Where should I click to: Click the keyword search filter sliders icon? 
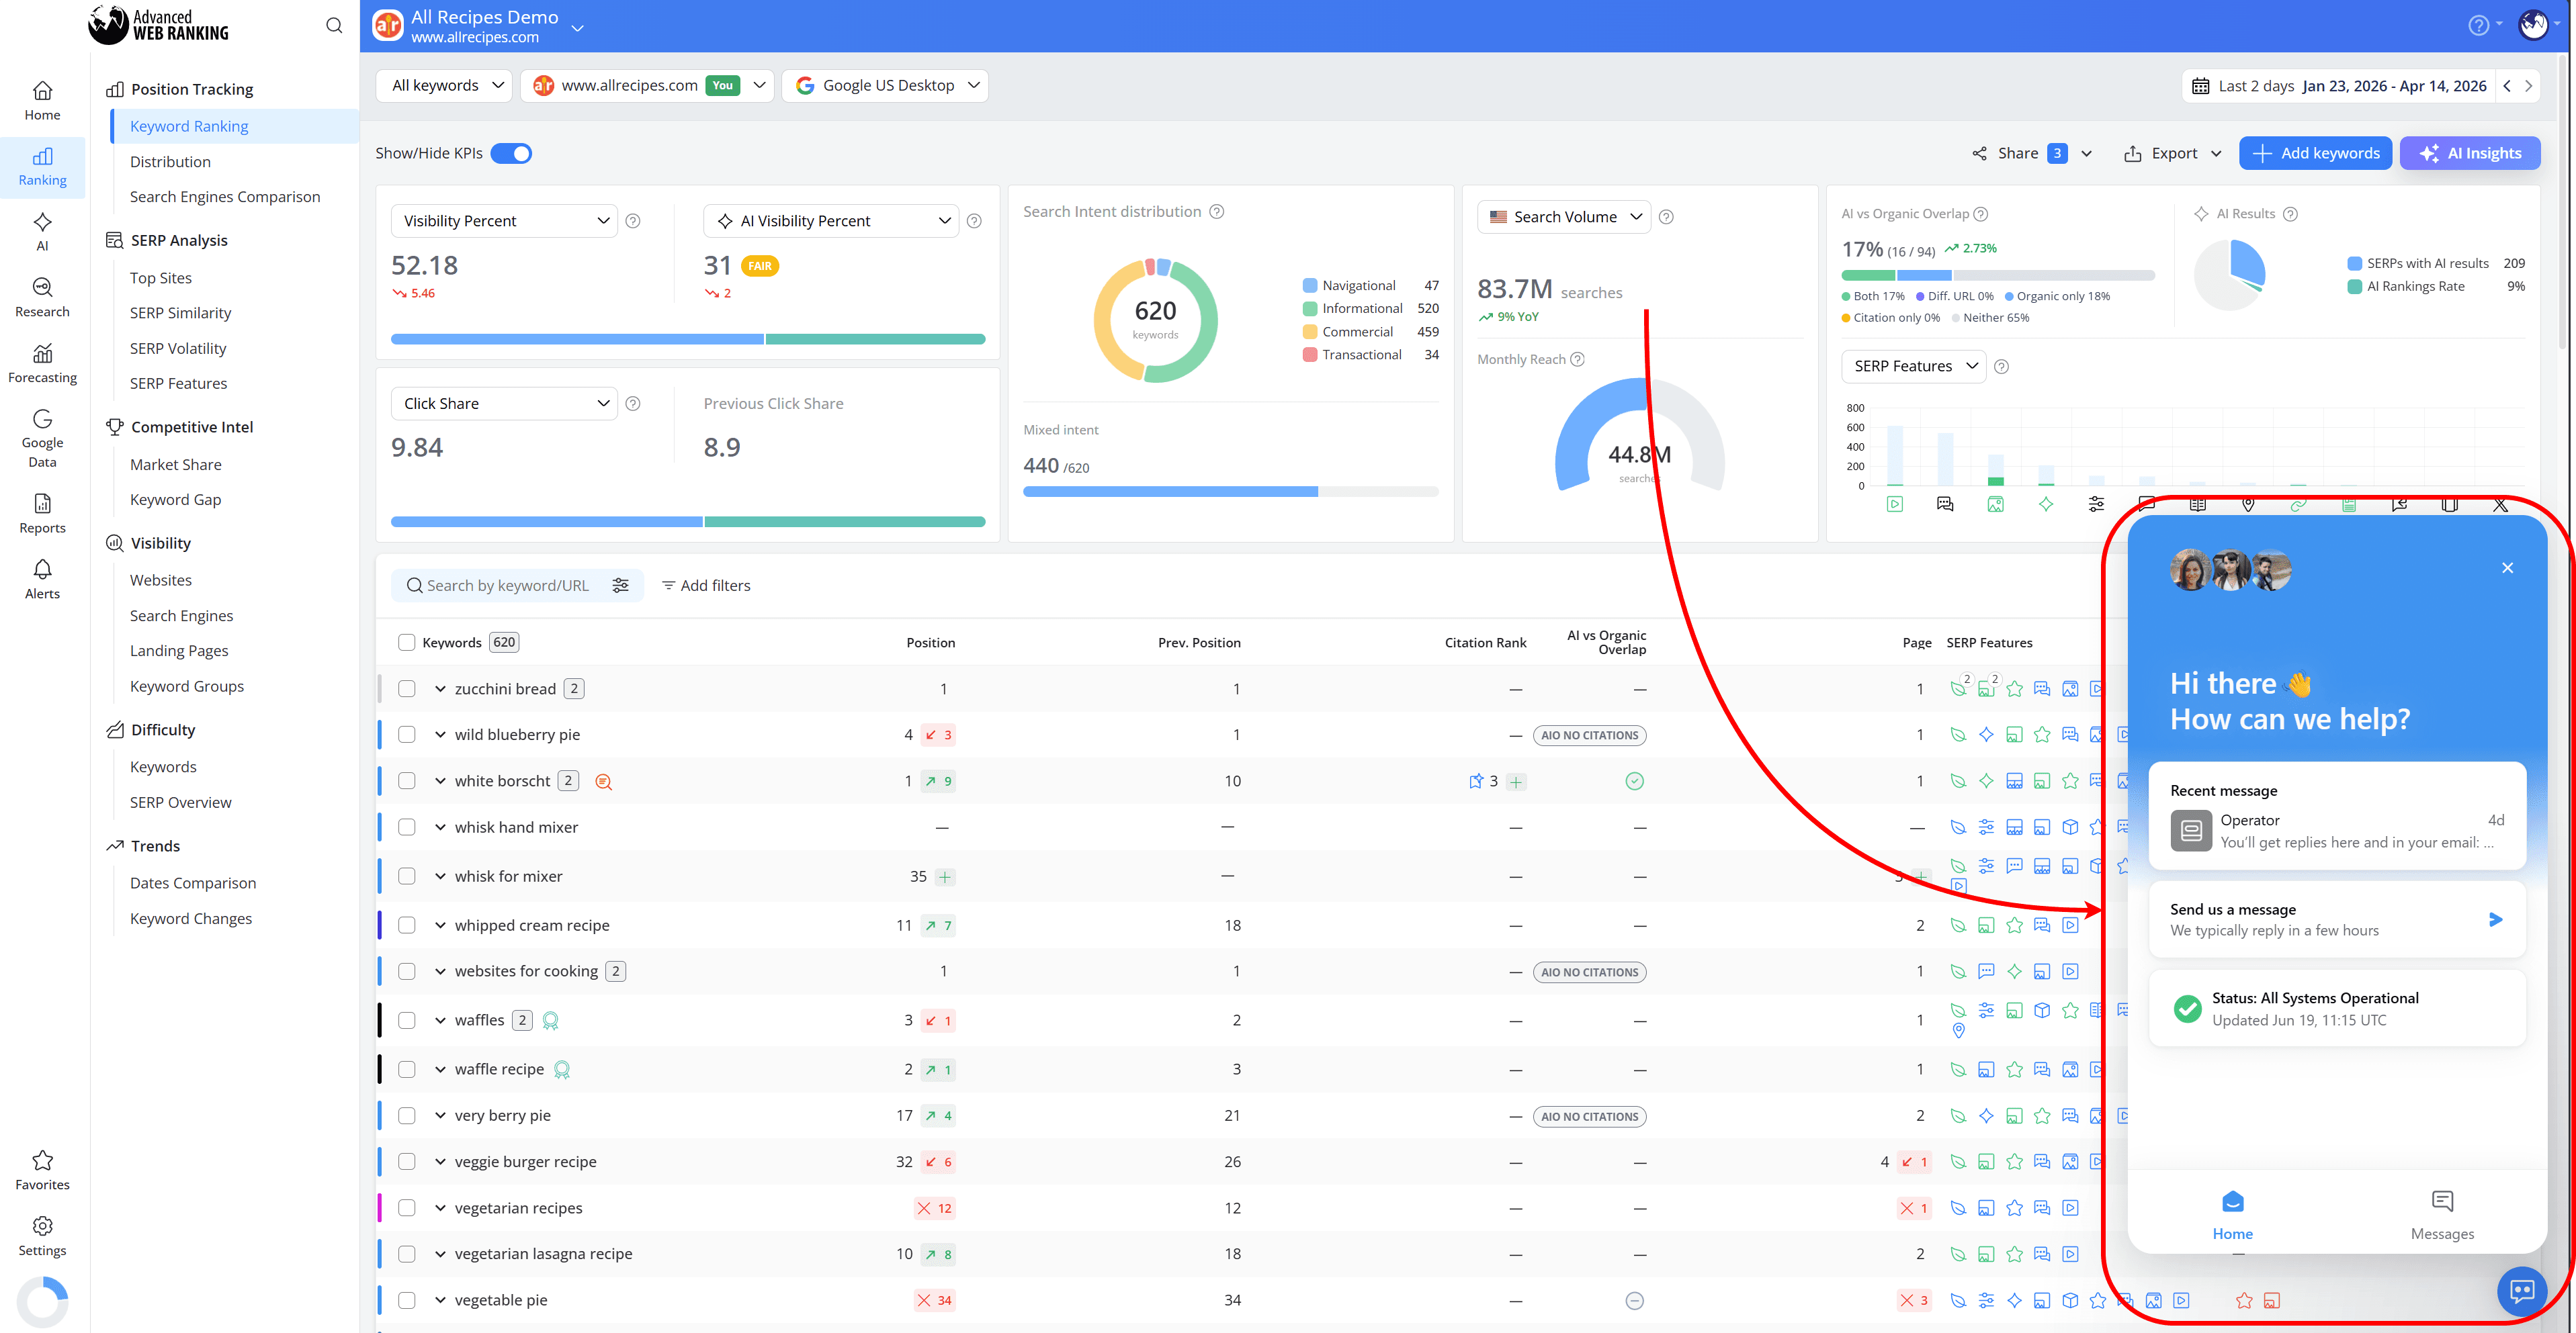tap(620, 586)
